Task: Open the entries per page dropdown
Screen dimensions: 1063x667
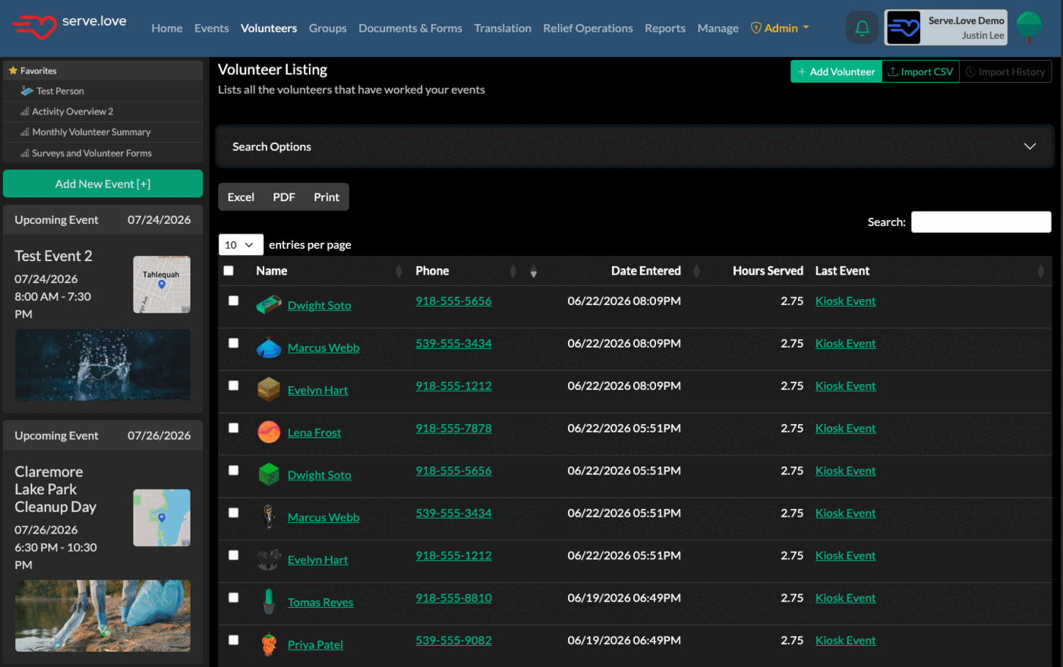Action: pos(241,244)
